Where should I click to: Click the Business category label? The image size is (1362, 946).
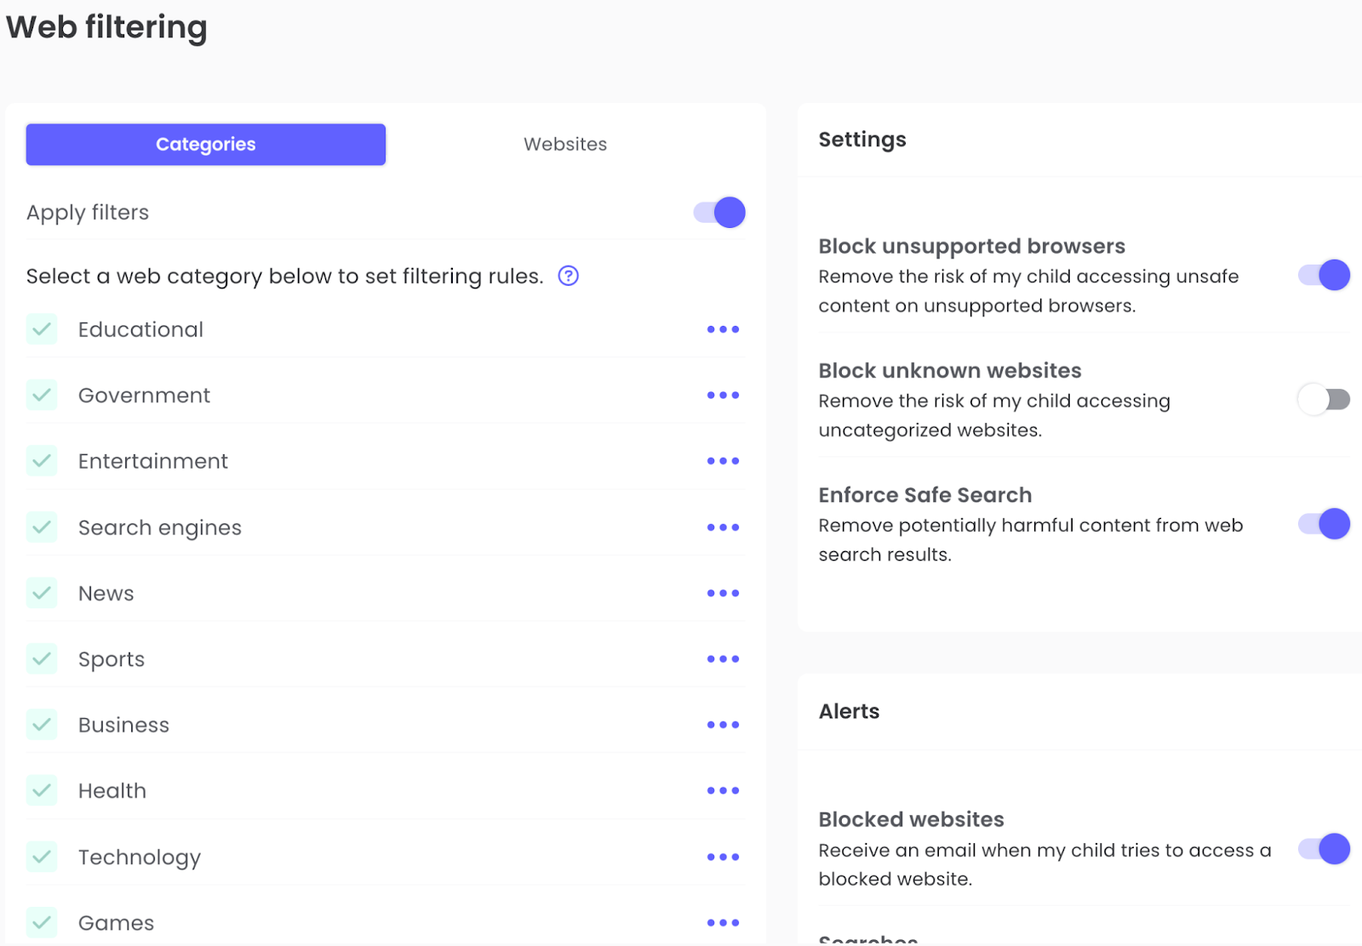[123, 725]
